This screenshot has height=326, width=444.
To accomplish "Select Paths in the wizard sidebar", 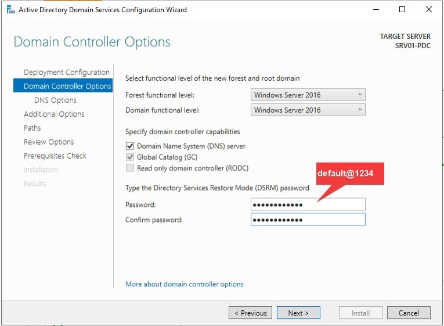I will pos(33,128).
